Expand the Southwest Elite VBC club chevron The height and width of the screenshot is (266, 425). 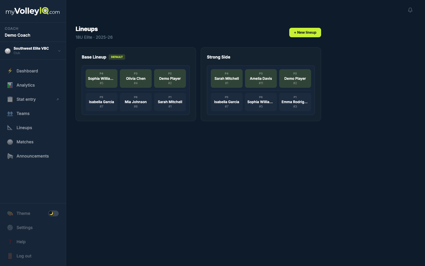point(59,51)
